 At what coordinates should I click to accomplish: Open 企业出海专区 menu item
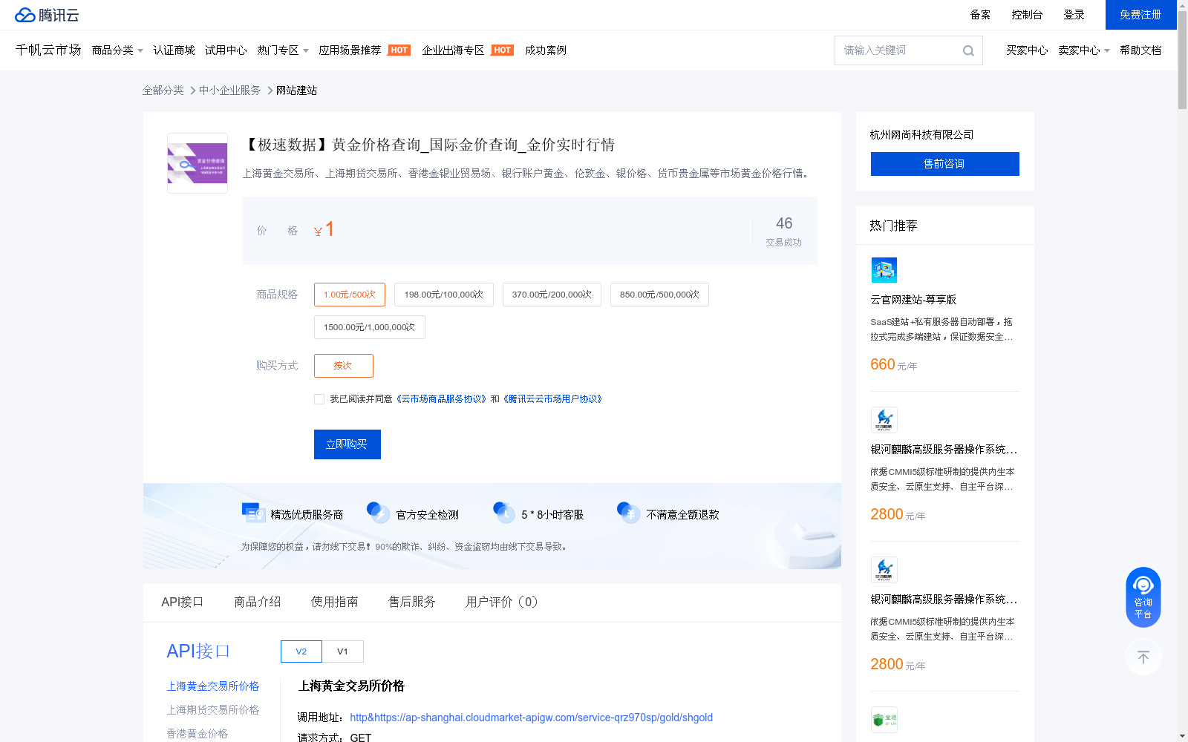(453, 50)
